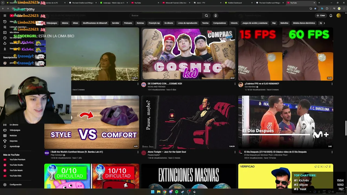The height and width of the screenshot is (195, 347).
Task: Go to Play Conveyor channel name link
Action: [57, 155]
